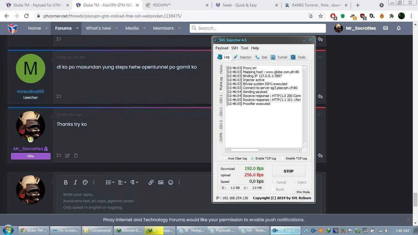This screenshot has width=418, height=235.
Task: Reload the page in Chrome
Action: click(x=26, y=16)
